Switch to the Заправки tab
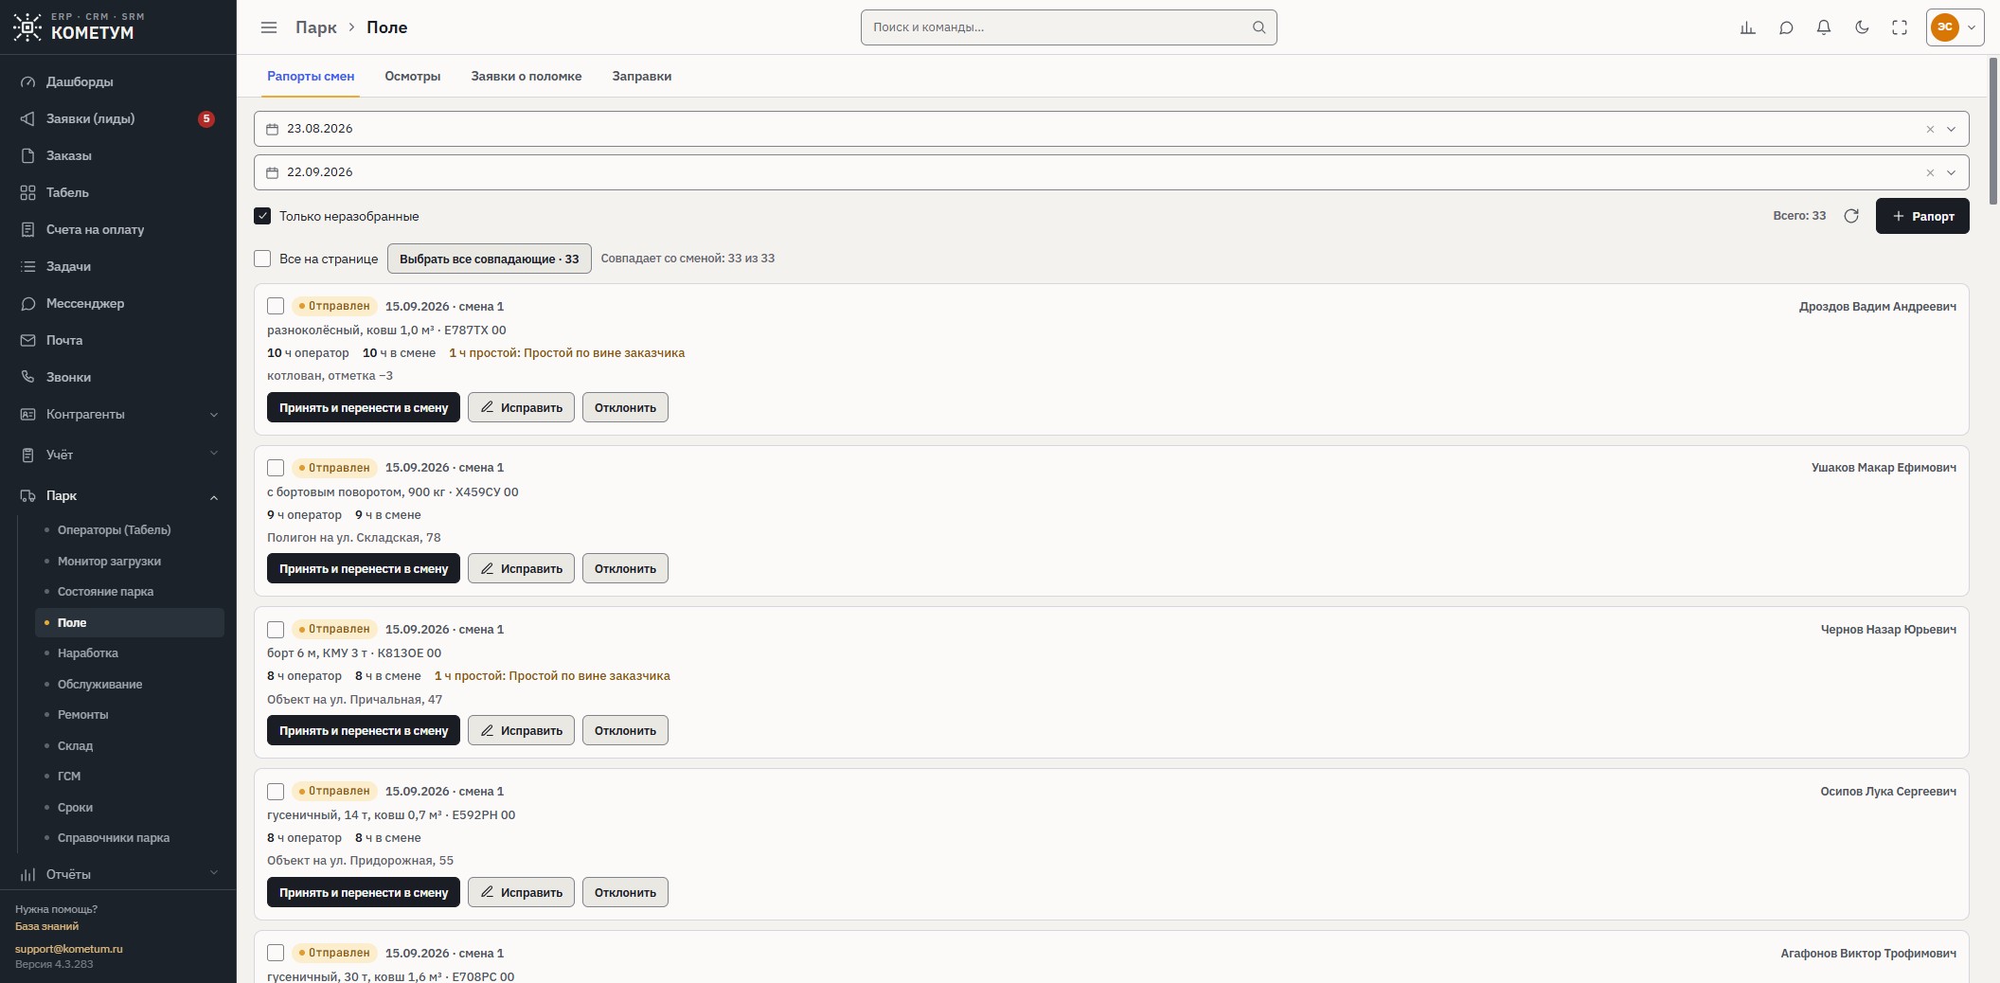The height and width of the screenshot is (983, 2000). 641,76
